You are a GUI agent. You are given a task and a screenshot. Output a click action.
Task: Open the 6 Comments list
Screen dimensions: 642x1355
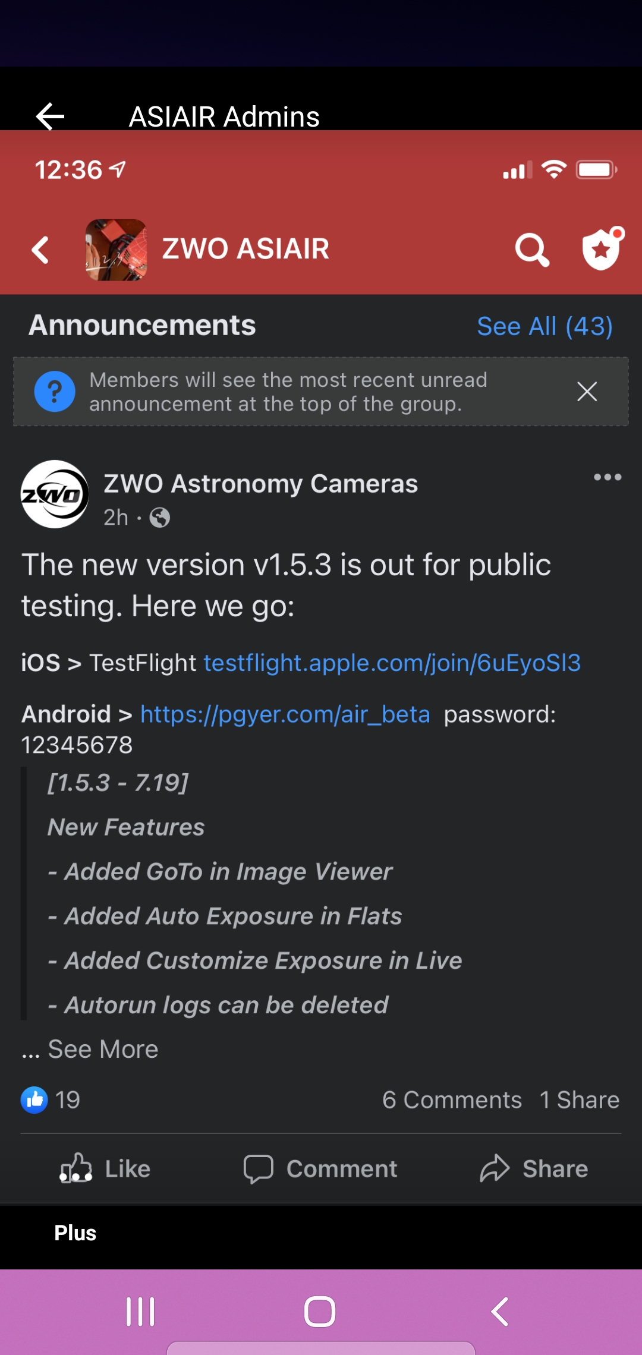pyautogui.click(x=452, y=1100)
